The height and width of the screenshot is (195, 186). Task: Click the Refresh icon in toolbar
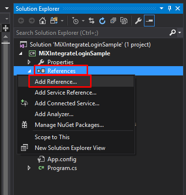click(x=102, y=21)
